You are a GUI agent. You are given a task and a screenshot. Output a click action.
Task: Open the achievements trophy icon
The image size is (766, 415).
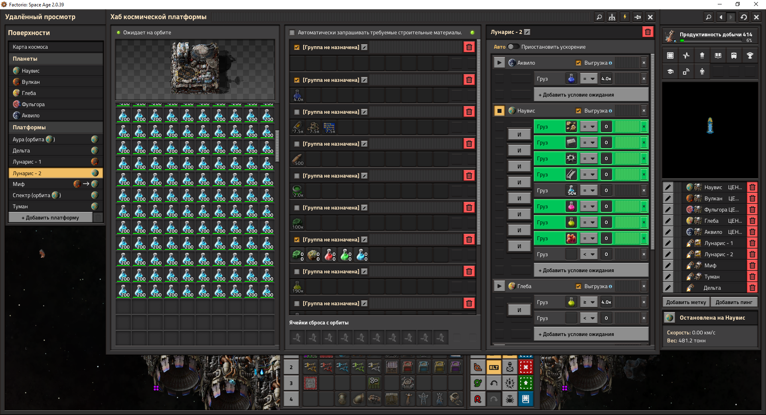750,55
